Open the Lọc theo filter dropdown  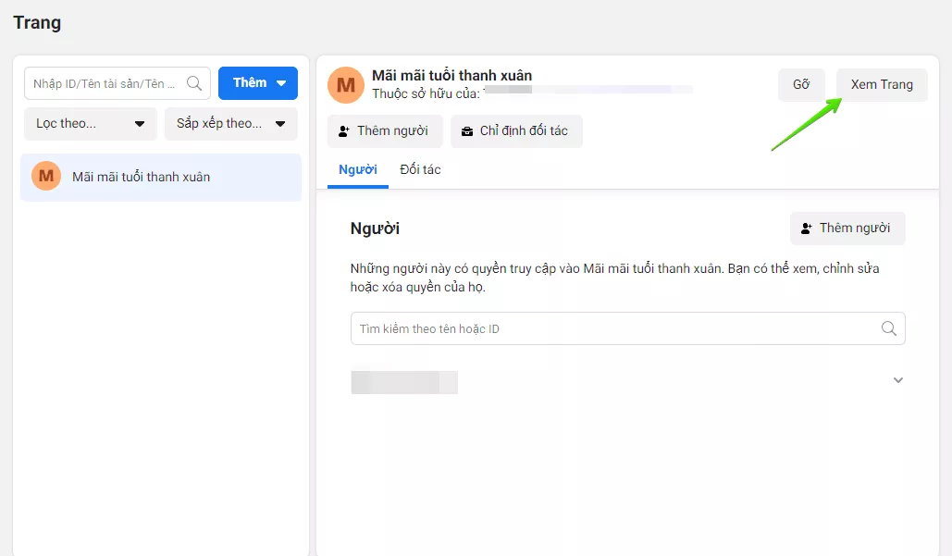[x=91, y=124]
